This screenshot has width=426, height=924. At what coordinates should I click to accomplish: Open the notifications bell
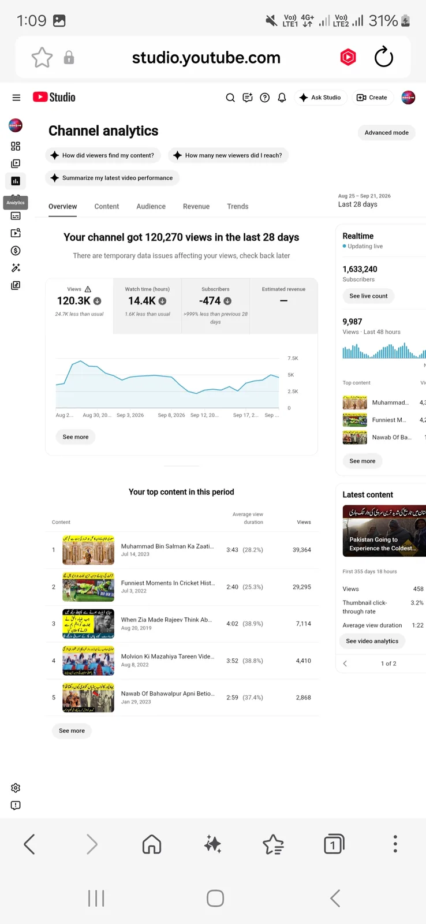tap(282, 98)
